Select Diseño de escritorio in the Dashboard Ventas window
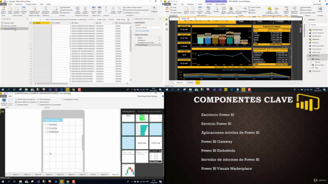Image resolution: width=328 pixels, height=184 pixels. click(4, 102)
